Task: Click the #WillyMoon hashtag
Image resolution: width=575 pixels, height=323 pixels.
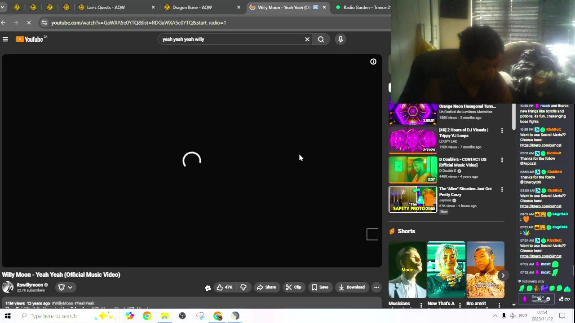Action: click(62, 303)
